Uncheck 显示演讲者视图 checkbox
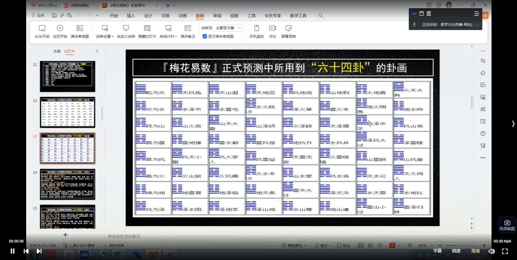The image size is (517, 260). point(205,36)
